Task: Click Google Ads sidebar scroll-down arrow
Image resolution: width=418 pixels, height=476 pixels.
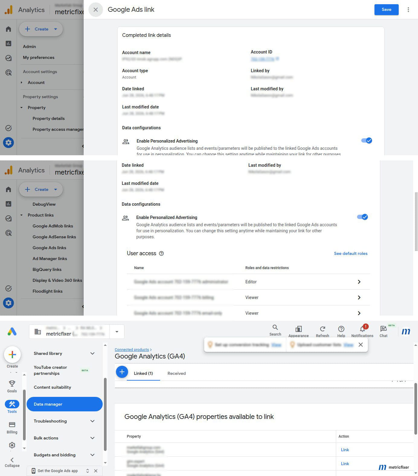Action: 24,449
